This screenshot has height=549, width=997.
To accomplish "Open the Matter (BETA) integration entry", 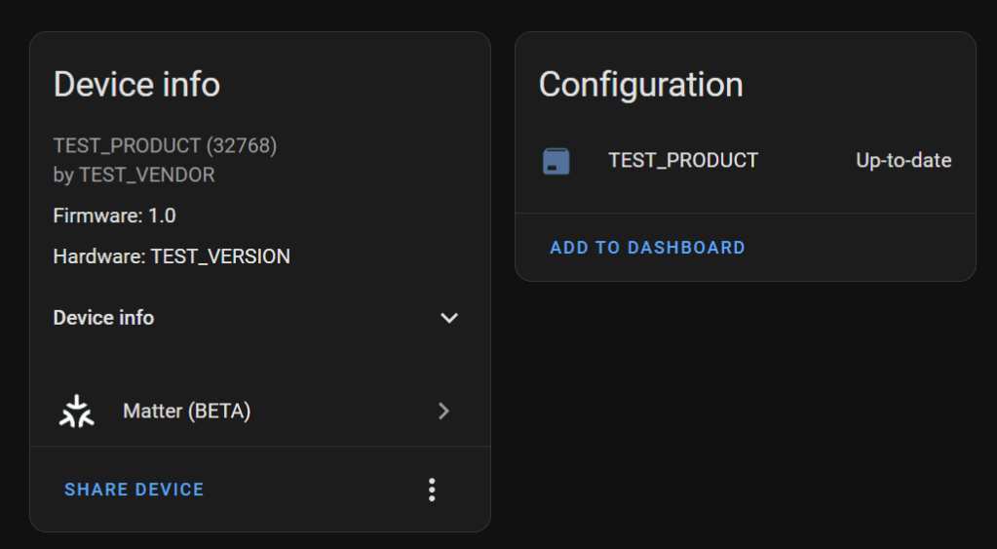I will 187,412.
